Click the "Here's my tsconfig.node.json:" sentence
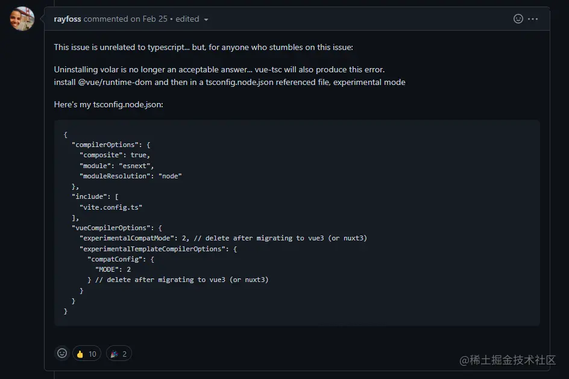Screen dimensions: 569x379 (x=108, y=104)
